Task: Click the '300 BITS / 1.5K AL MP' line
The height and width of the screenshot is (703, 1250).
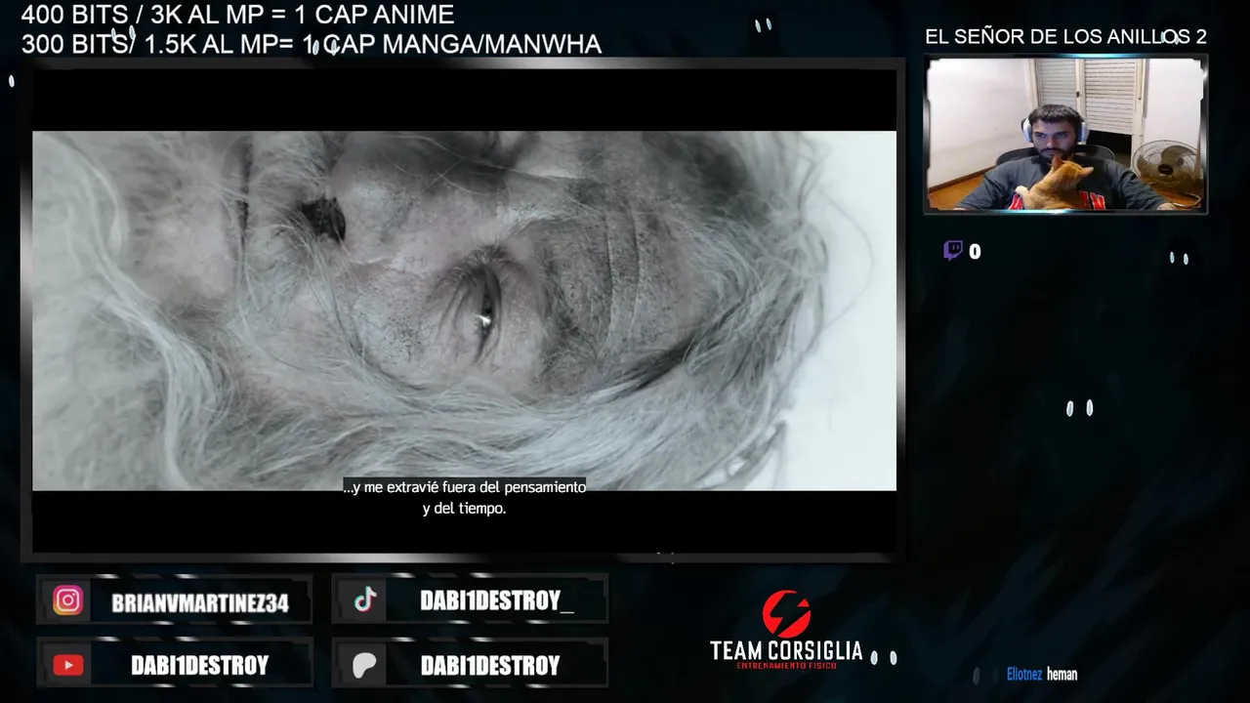Action: coord(311,44)
